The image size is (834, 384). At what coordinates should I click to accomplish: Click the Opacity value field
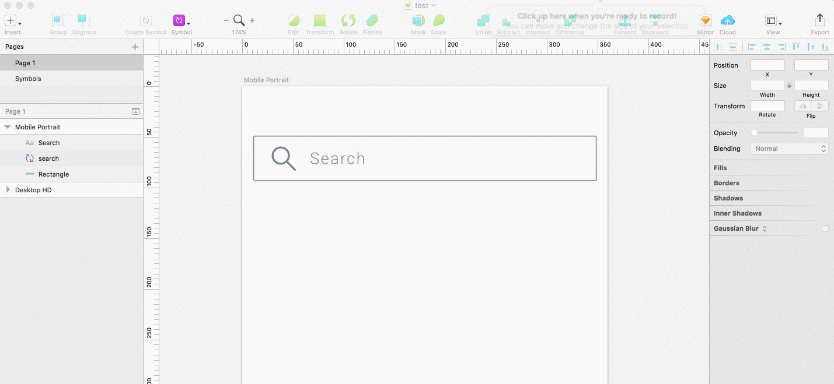click(816, 133)
